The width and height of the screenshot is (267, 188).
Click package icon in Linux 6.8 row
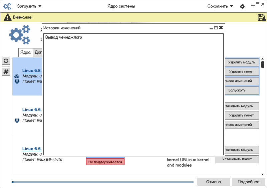point(17,81)
